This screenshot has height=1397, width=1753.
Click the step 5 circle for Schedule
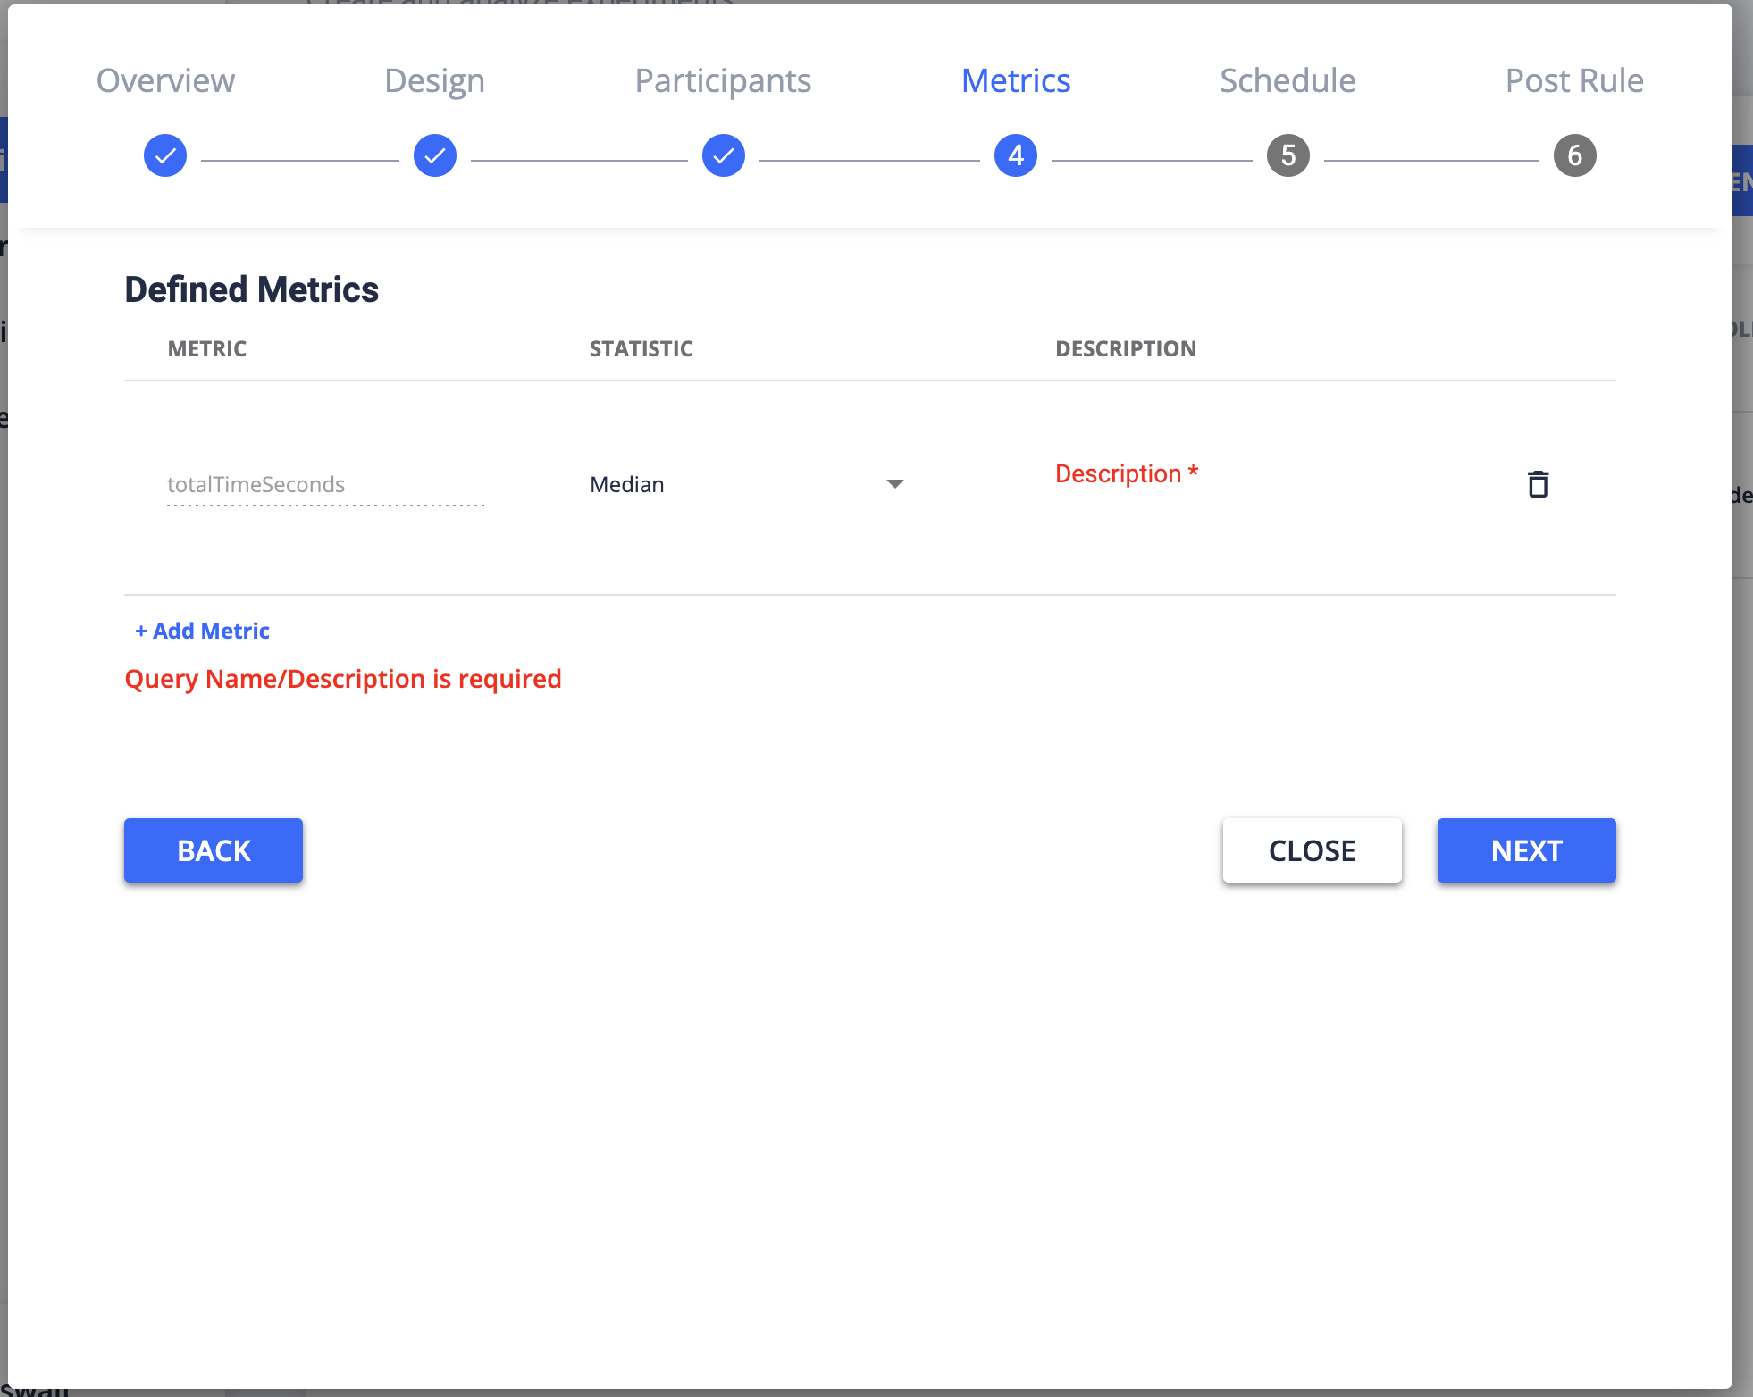pos(1287,155)
